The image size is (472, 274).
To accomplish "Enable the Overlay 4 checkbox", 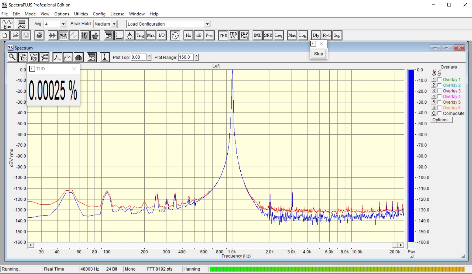I will coord(440,97).
